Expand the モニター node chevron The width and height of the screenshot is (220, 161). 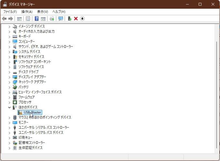pyautogui.click(x=9, y=123)
